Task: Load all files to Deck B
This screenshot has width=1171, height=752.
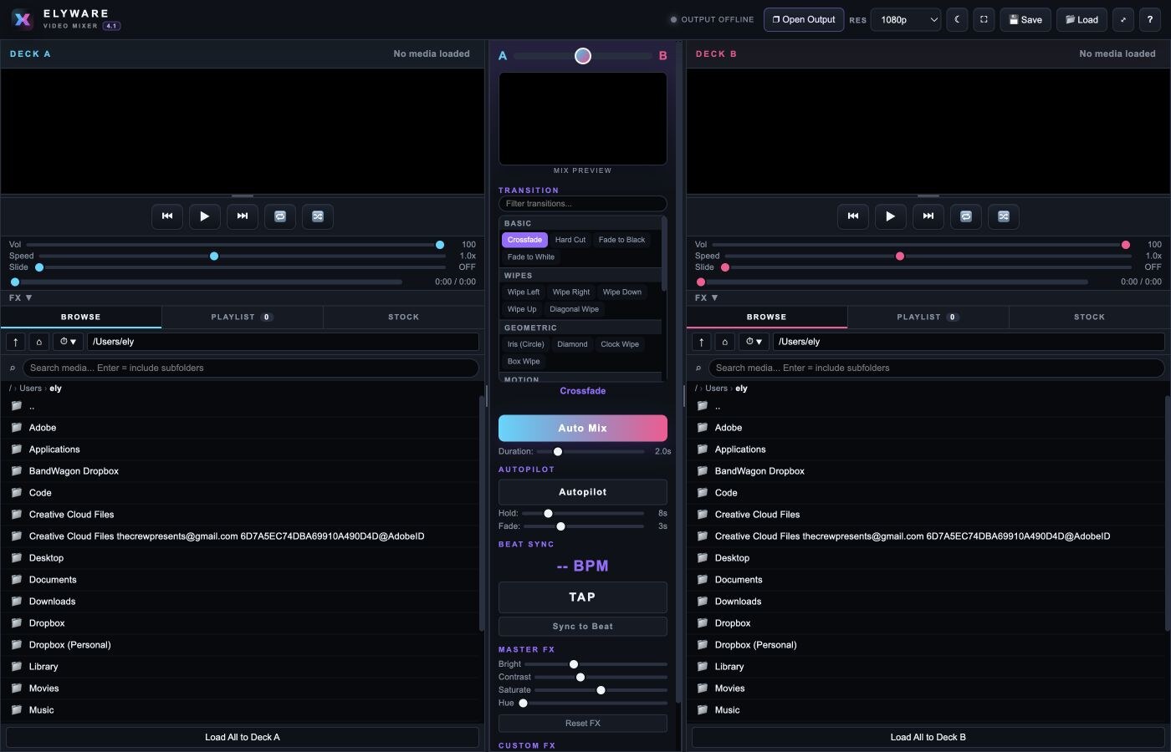Action: point(928,737)
